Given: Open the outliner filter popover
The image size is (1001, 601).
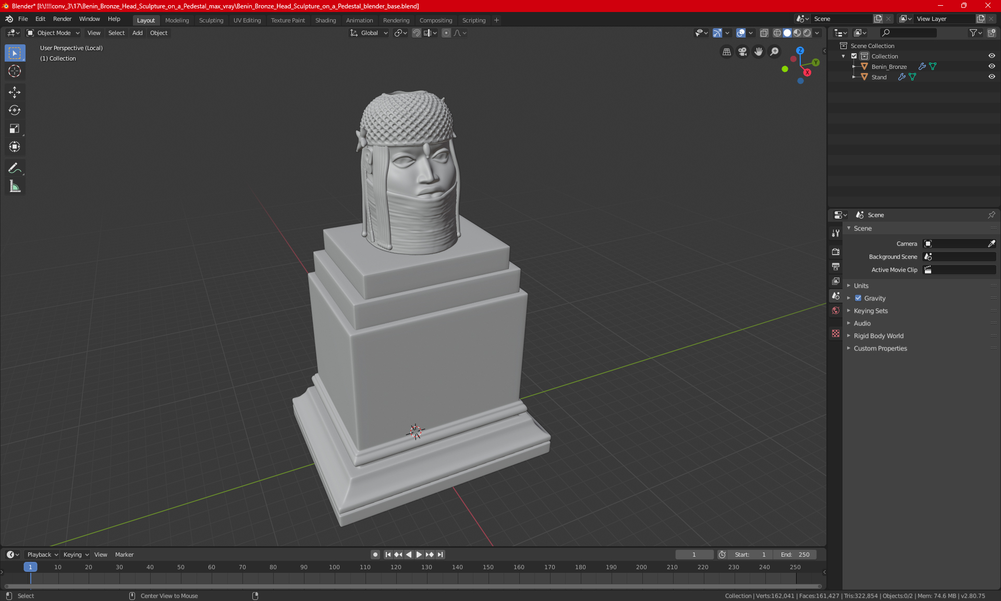Looking at the screenshot, I should click(975, 33).
